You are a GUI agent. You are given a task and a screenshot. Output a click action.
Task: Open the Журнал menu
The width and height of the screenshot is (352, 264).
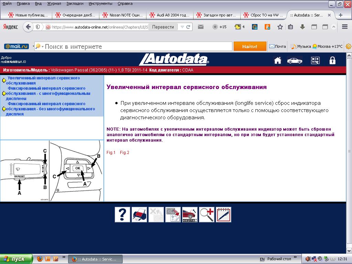tap(54, 3)
